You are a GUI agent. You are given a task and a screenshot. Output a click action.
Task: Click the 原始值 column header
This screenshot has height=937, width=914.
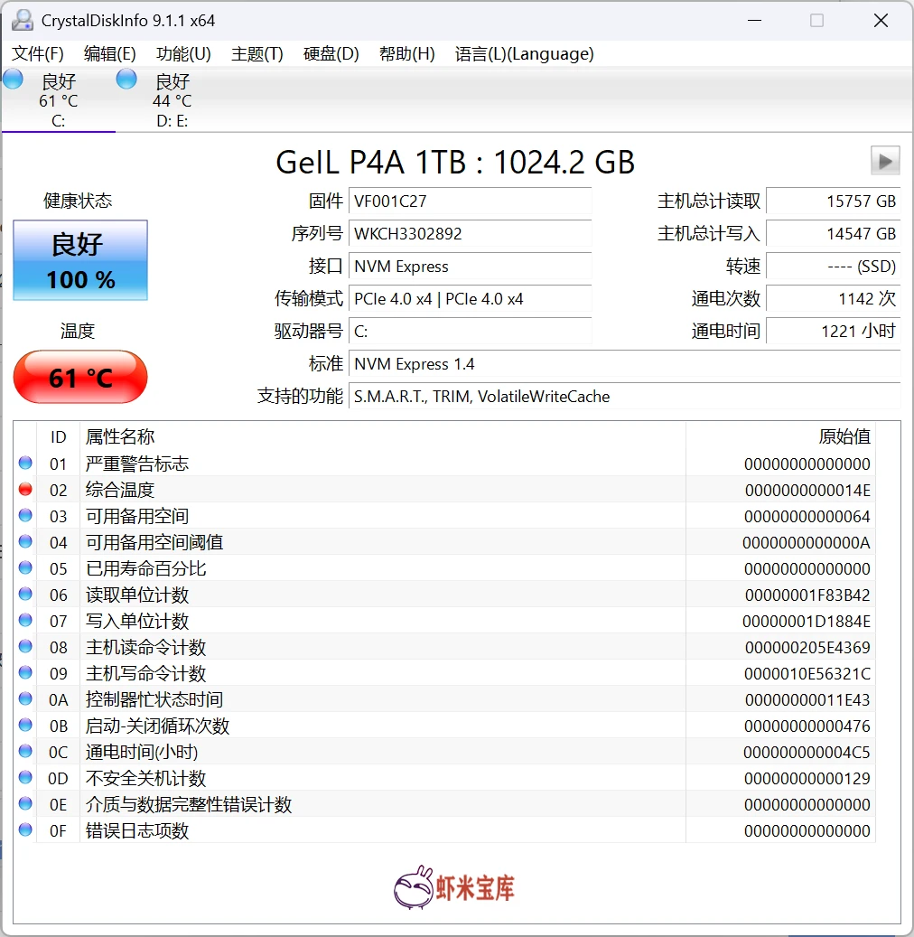coord(780,436)
